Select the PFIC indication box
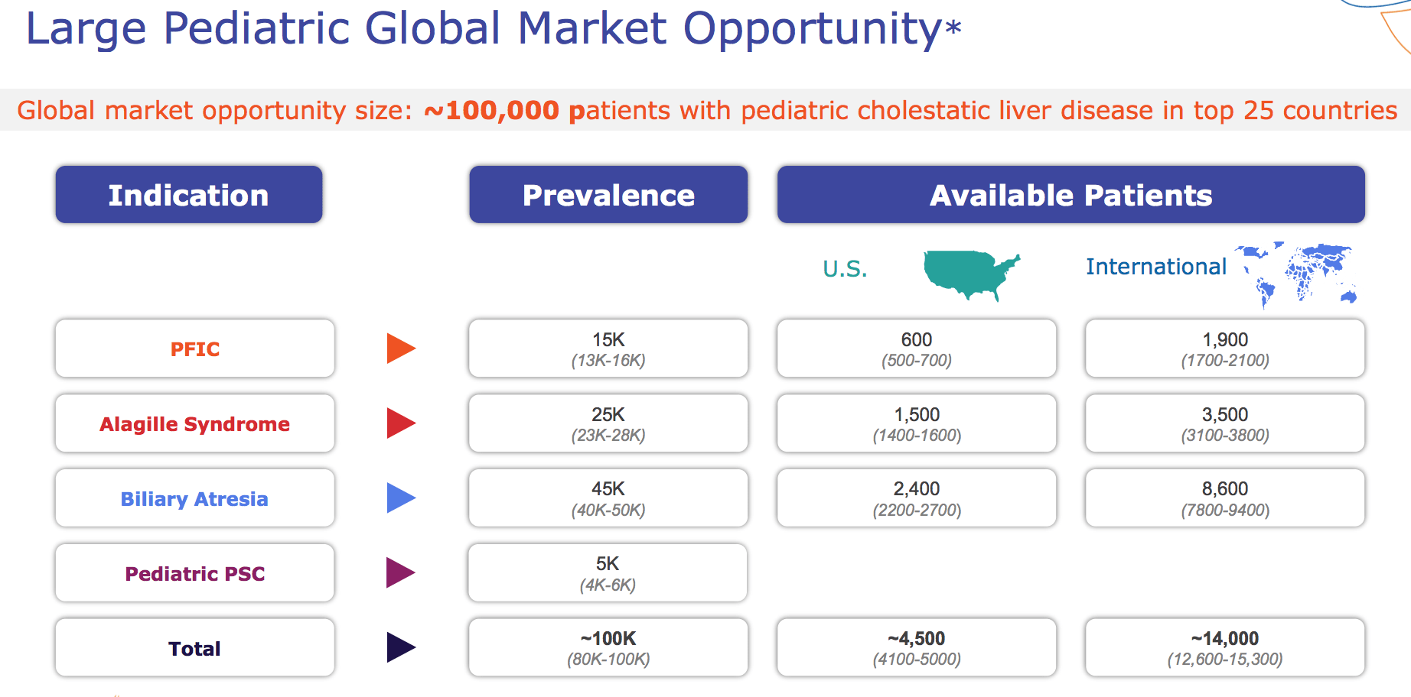Screen dimensions: 1411x697 click(194, 348)
